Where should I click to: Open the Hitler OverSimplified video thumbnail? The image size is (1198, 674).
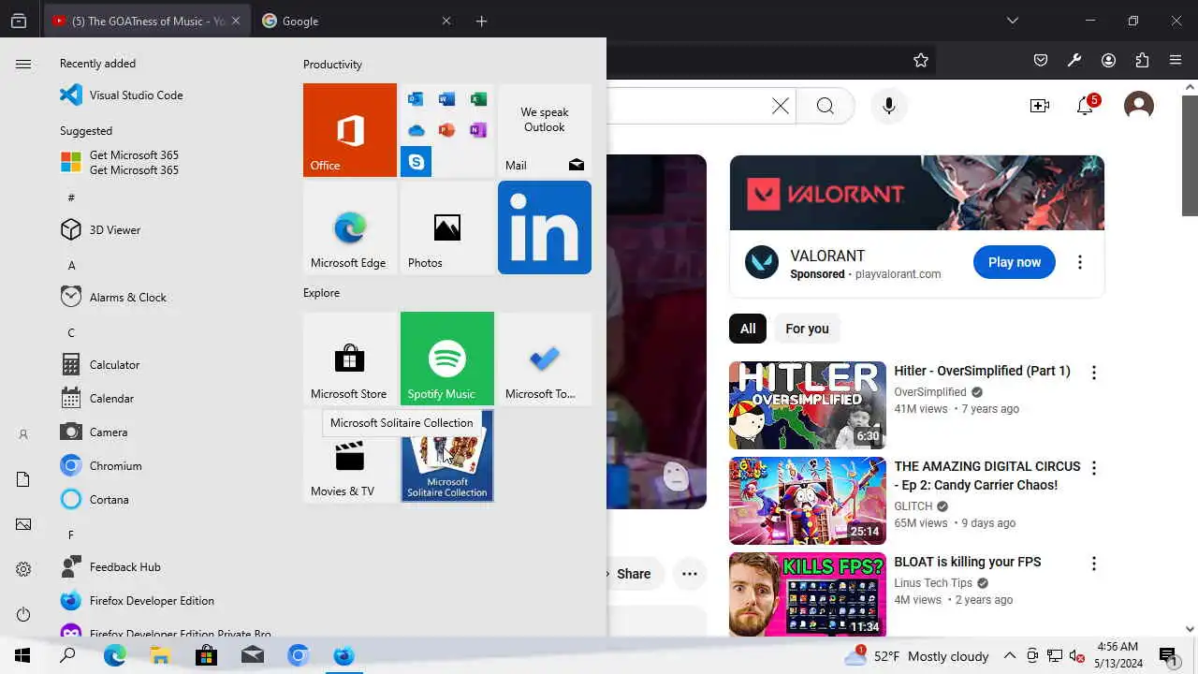click(808, 405)
